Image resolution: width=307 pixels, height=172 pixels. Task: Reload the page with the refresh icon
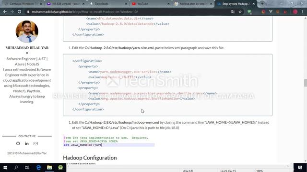pyautogui.click(x=19, y=11)
